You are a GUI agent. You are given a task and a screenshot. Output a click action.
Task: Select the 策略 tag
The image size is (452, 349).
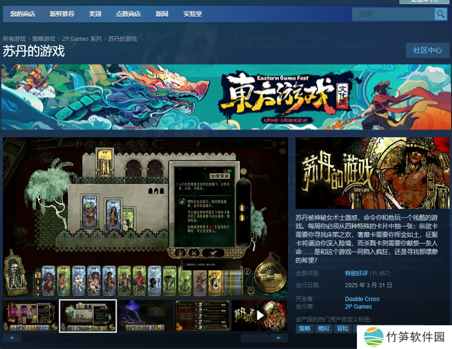[305, 329]
